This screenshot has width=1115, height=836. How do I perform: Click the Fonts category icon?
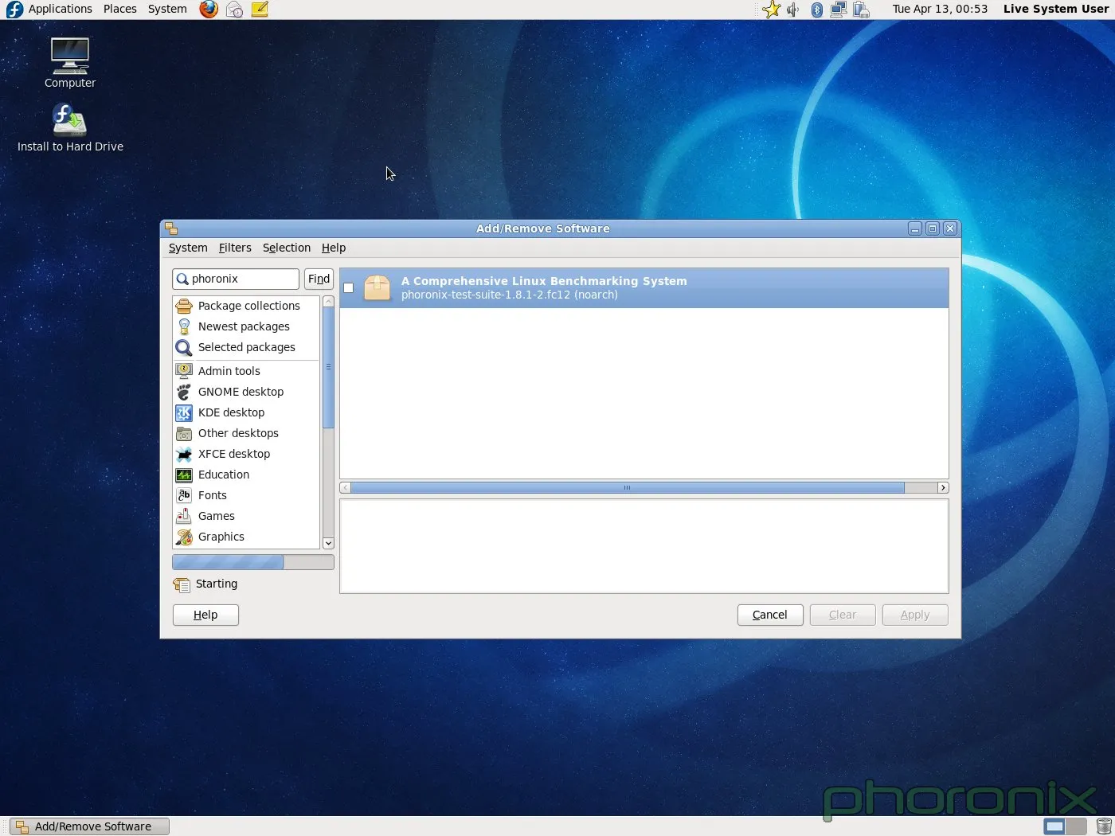(x=184, y=495)
